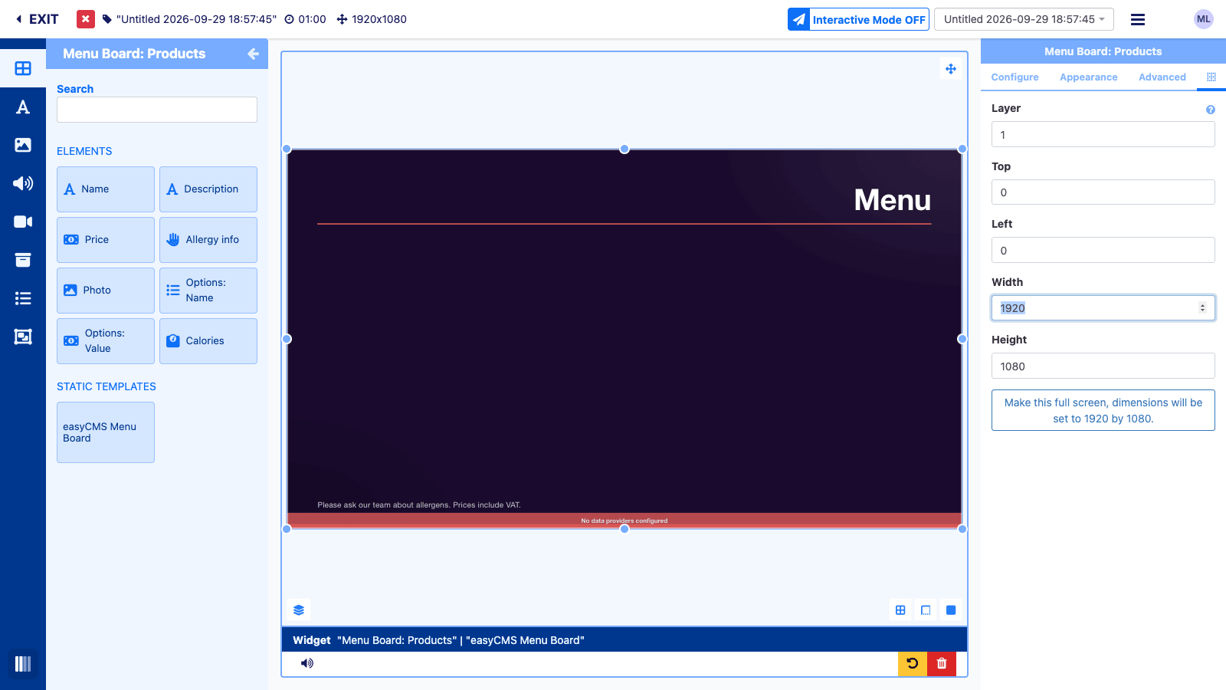The image size is (1226, 690).
Task: Switch to the Appearance tab
Action: coord(1088,77)
